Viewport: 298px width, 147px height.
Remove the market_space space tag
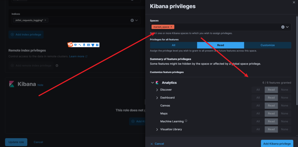point(171,27)
